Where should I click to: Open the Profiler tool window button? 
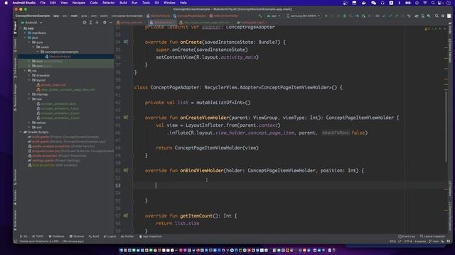tap(127, 237)
